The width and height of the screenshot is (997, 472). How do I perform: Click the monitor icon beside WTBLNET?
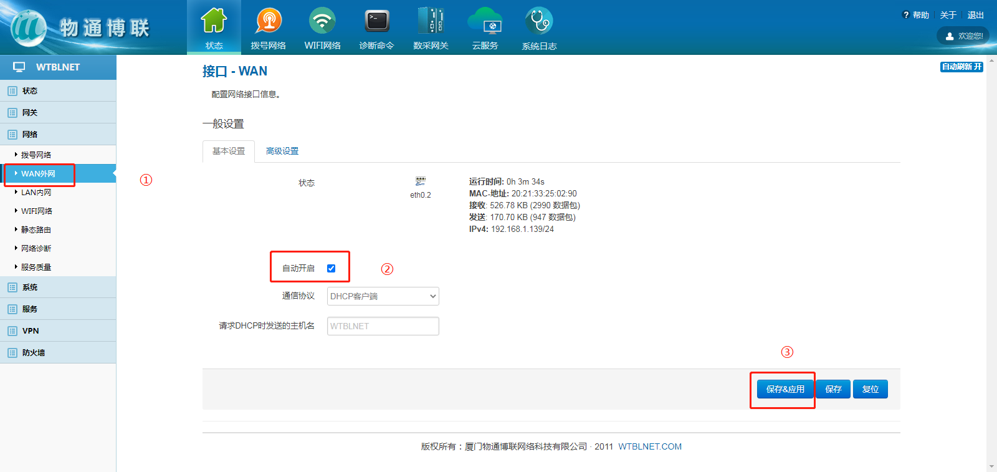tap(19, 67)
